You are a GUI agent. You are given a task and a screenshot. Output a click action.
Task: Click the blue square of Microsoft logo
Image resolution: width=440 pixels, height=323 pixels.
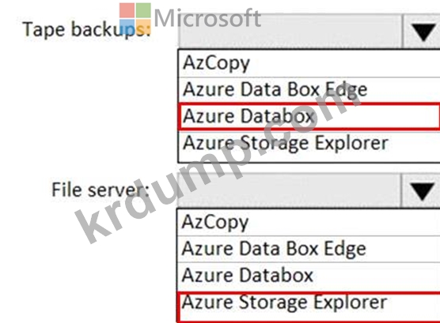127,26
